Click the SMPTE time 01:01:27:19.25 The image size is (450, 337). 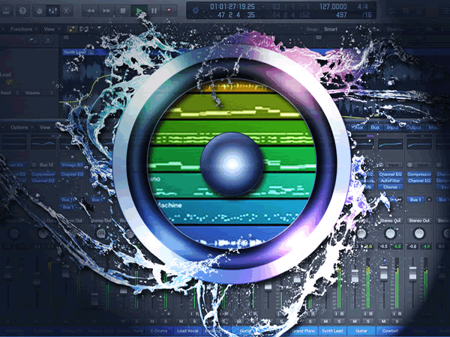[232, 6]
